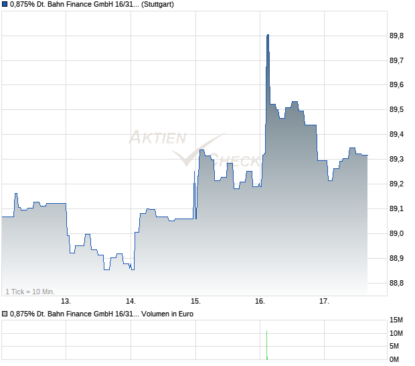Image resolution: width=415 pixels, height=366 pixels.
Task: Click the '5M' volume axis label
Action: (x=394, y=346)
